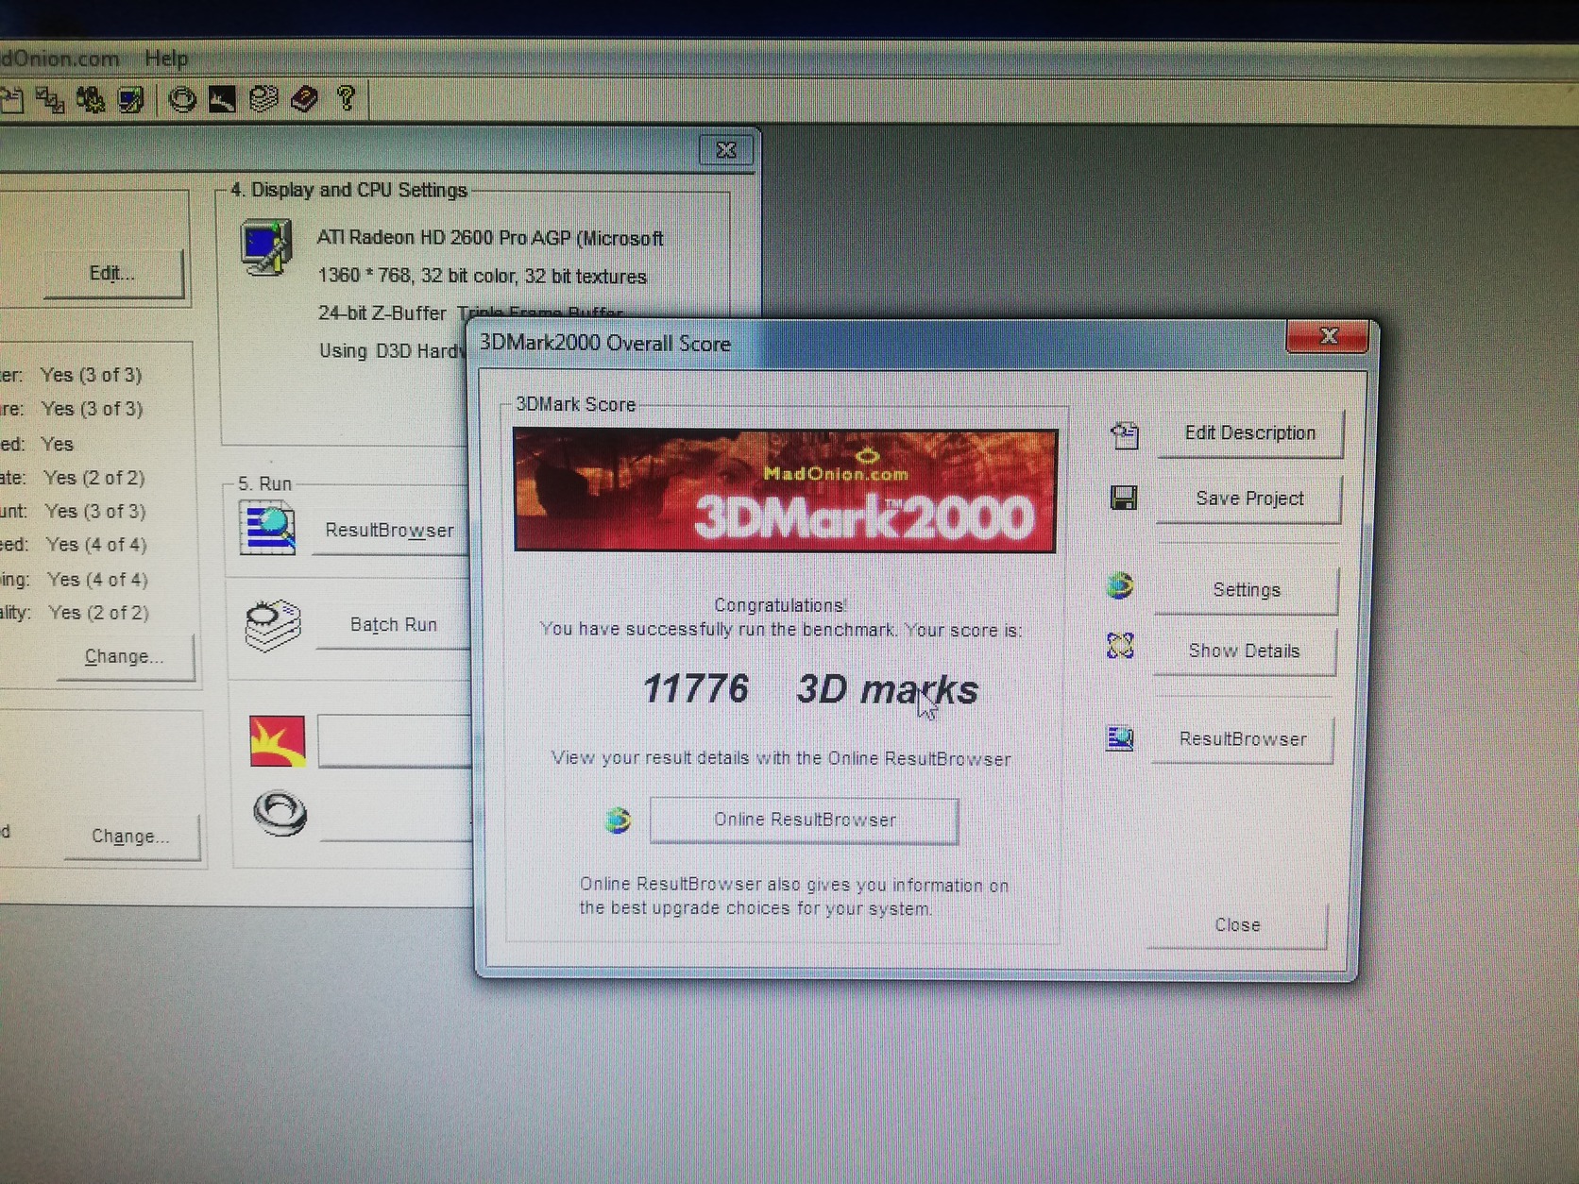This screenshot has height=1184, width=1579.
Task: Click the icon next to Edit Description
Action: [x=1124, y=434]
